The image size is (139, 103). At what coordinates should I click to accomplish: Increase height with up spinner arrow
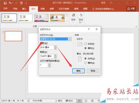(x=55, y=55)
